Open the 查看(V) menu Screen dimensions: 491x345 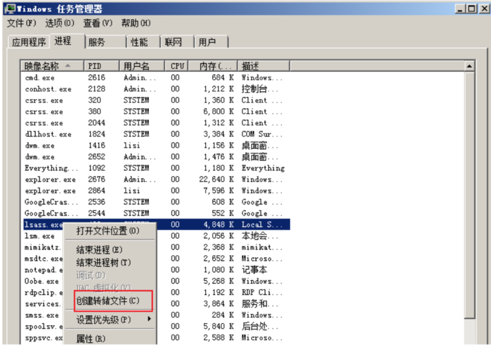coord(97,23)
